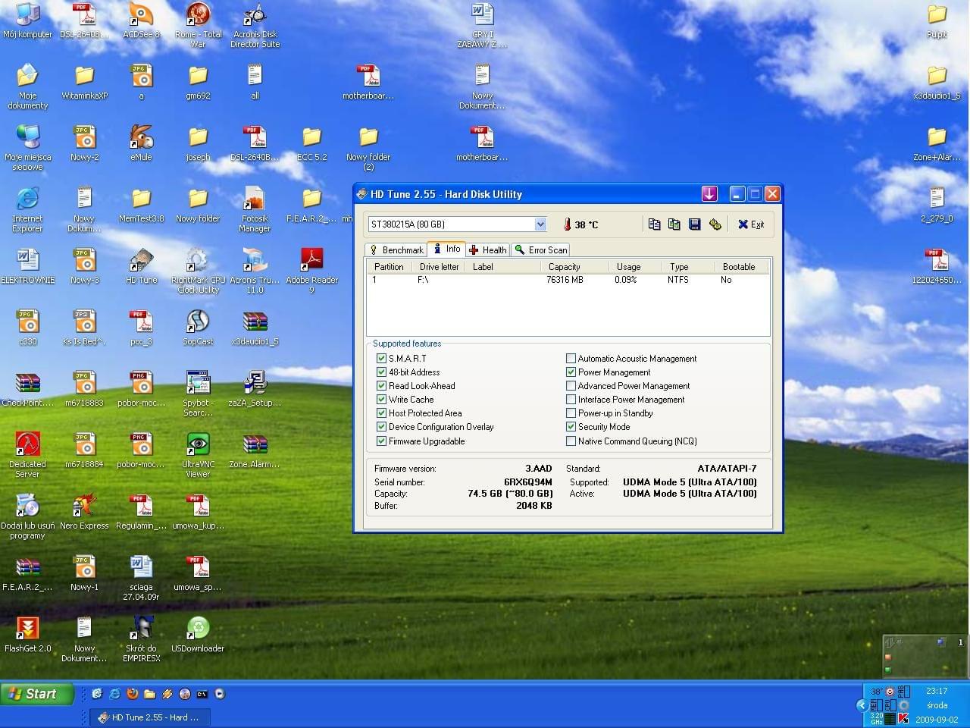Click Internet Explorer Quick Launch icon

pos(115,694)
